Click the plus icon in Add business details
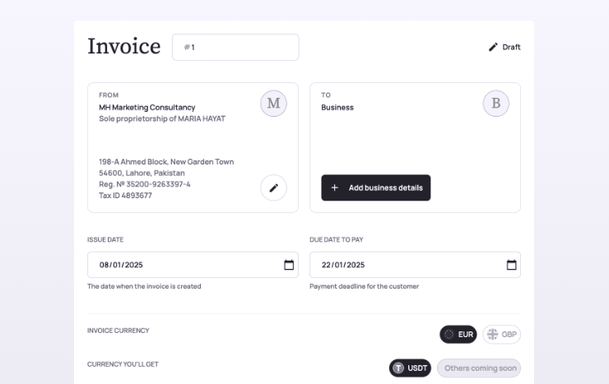609x384 pixels. pyautogui.click(x=334, y=187)
